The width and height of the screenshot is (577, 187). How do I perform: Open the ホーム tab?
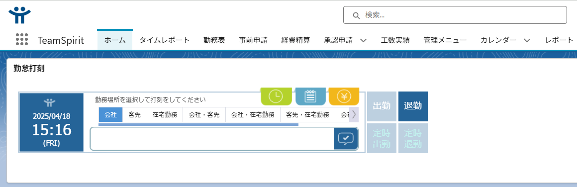click(x=115, y=40)
